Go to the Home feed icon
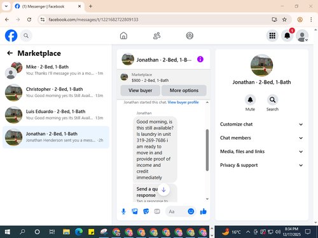 (123, 36)
